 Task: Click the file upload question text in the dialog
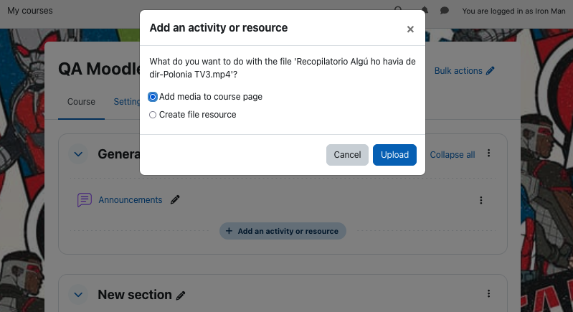[x=282, y=68]
